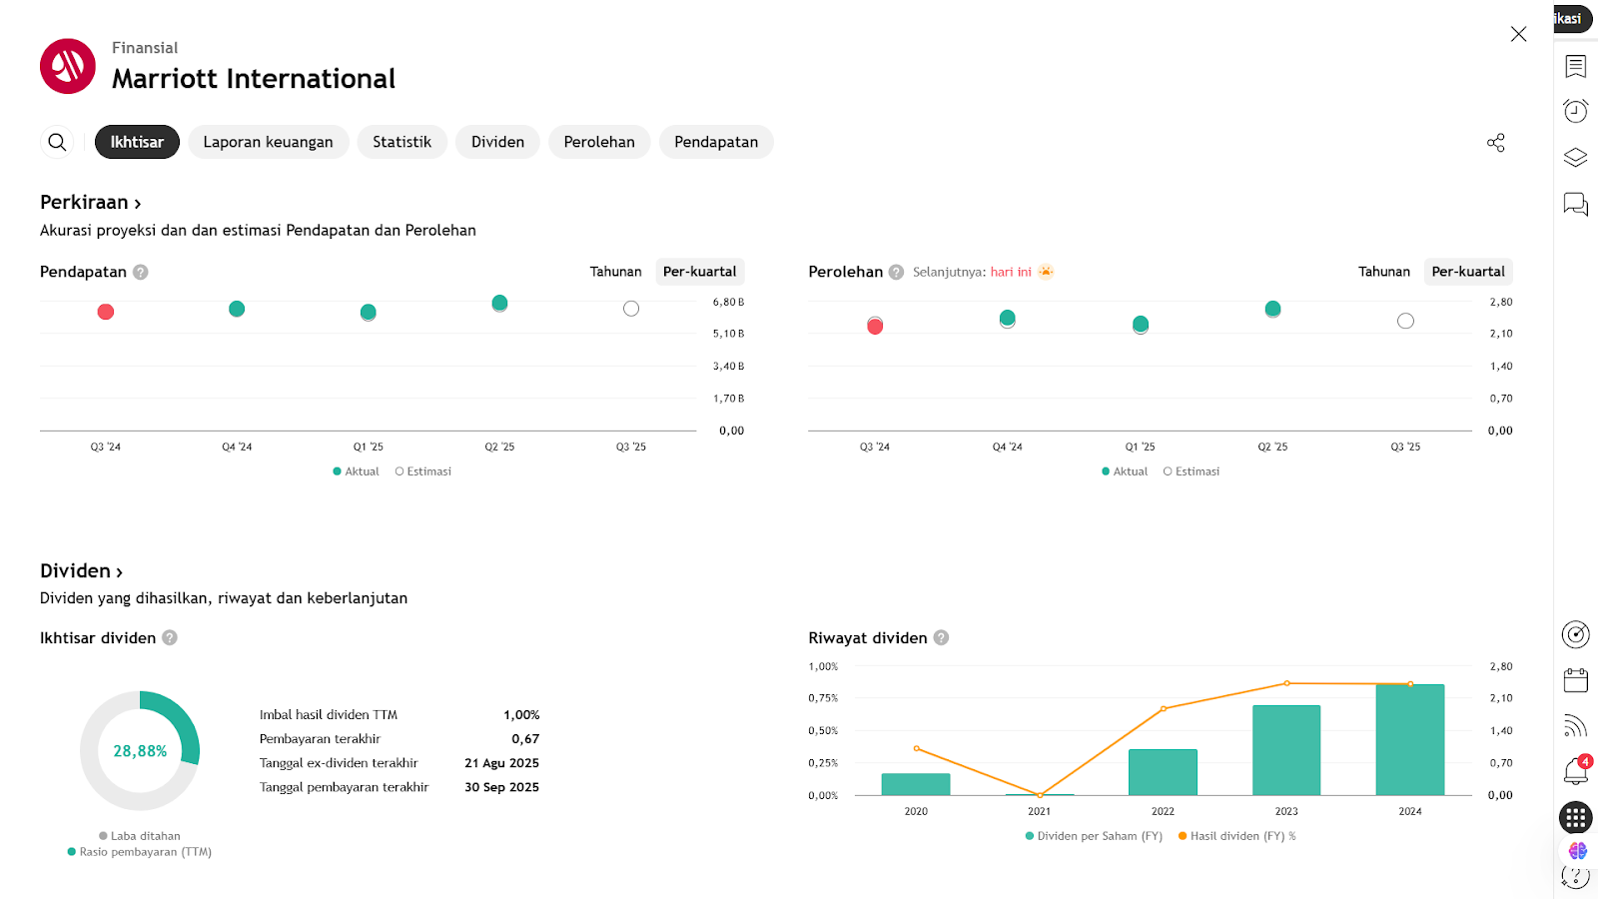Click the share icon
Screen dimensions: 1598x899
[1495, 143]
